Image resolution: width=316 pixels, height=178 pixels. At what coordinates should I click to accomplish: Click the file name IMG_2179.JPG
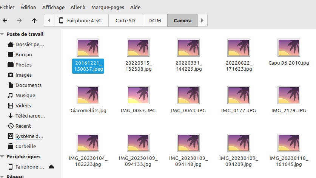click(x=288, y=111)
